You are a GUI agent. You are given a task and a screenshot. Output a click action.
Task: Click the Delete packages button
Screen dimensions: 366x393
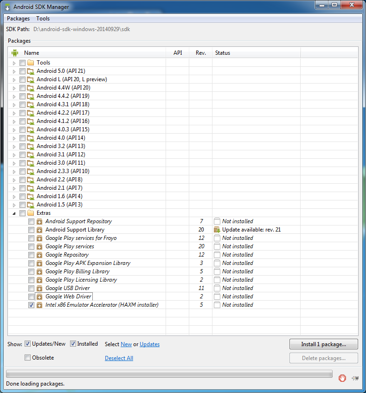point(324,358)
